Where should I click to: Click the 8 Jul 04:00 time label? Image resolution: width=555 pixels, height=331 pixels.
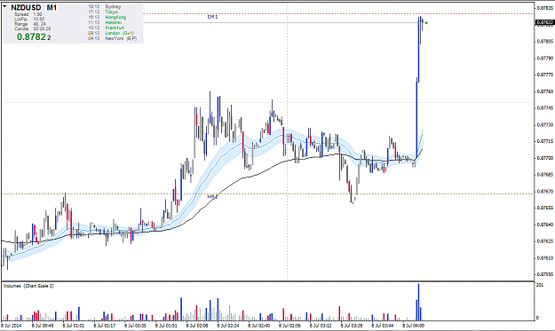tap(414, 326)
